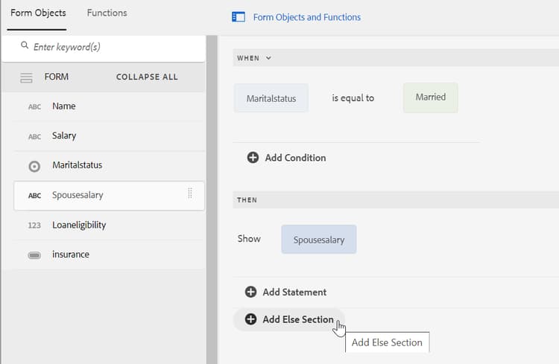Grab the Spousesalary drag handle

(190, 194)
